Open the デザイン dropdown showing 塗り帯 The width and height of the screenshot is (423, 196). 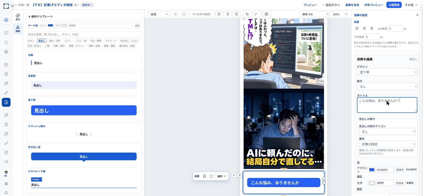click(x=387, y=72)
